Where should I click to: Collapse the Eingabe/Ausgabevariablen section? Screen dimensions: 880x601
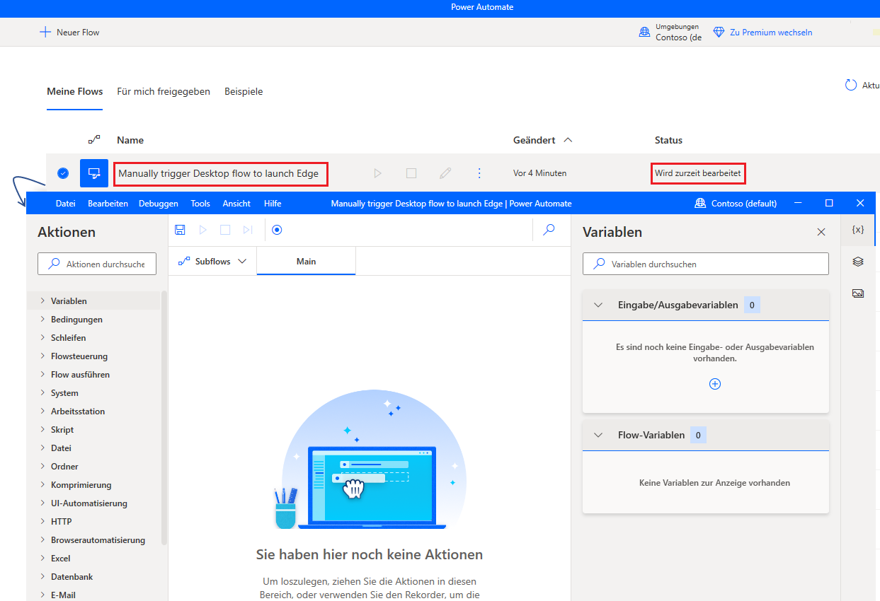point(598,305)
